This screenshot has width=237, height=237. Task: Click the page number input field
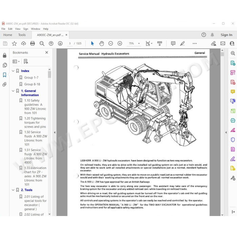70,44
